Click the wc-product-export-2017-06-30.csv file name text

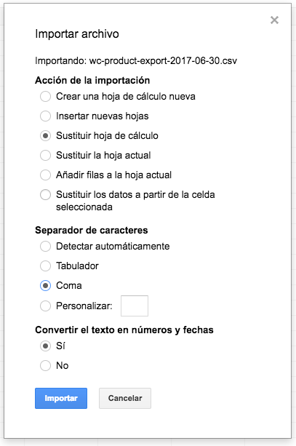pyautogui.click(x=163, y=60)
